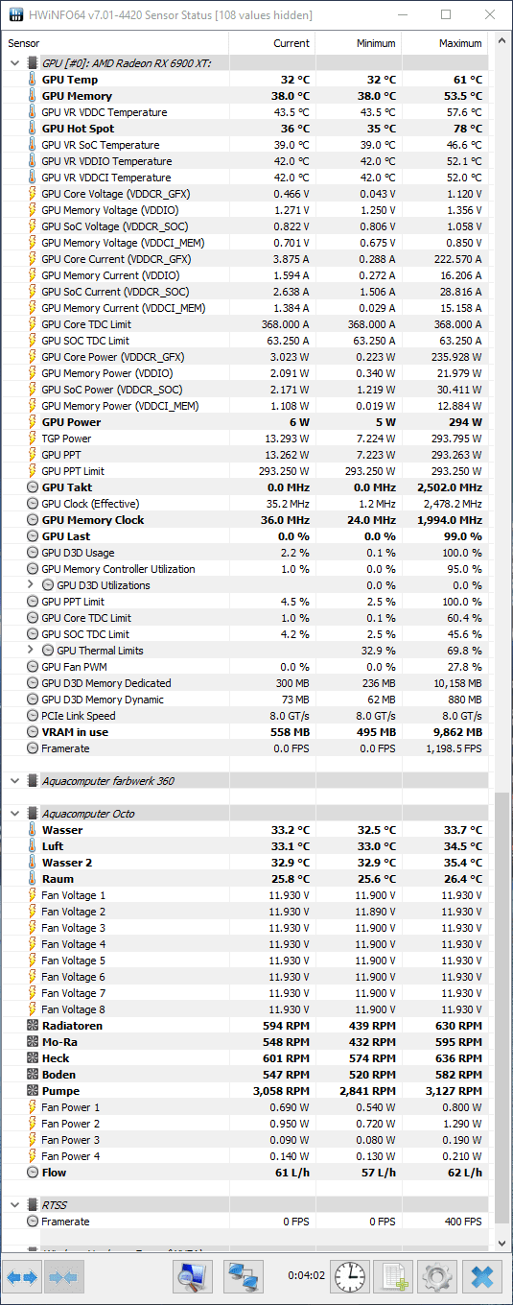Collapse the AMD Radeon RX 6900 XT group
This screenshot has width=513, height=1305.
pyautogui.click(x=14, y=63)
